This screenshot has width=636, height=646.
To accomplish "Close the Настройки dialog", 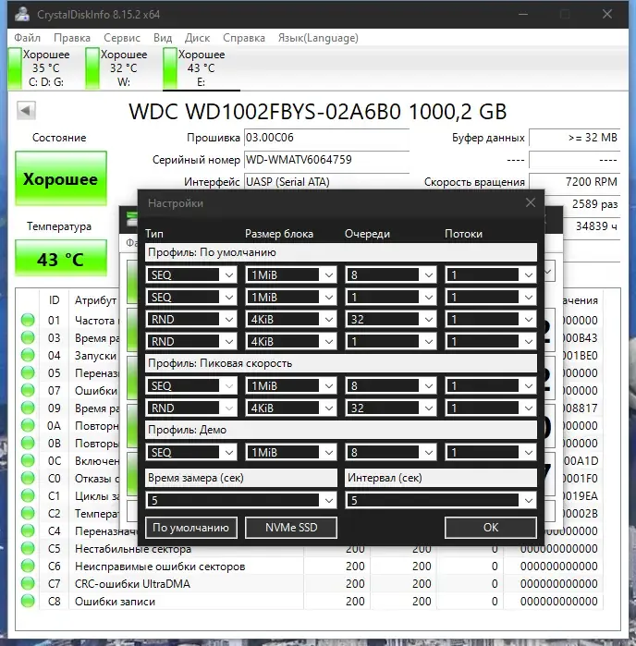I will click(x=531, y=202).
